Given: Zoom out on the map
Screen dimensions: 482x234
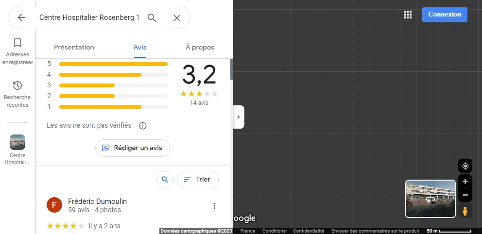Looking at the screenshot, I should (465, 195).
